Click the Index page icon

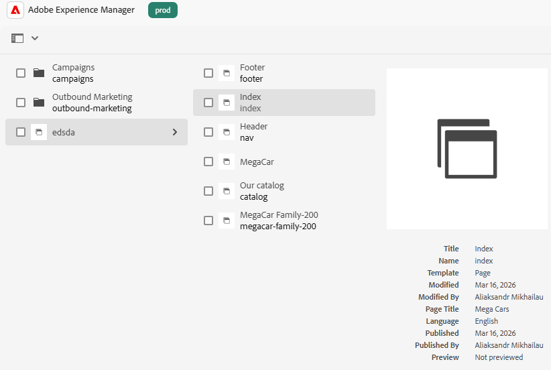point(227,103)
